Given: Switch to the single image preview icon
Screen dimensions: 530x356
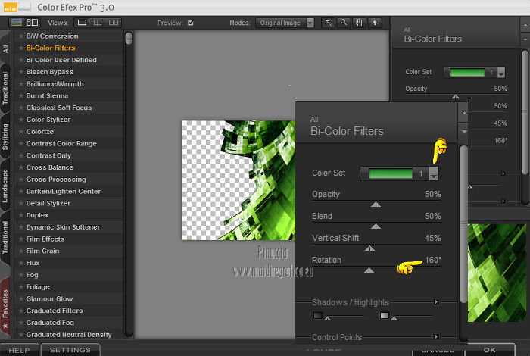Looking at the screenshot, I should click(x=16, y=23).
